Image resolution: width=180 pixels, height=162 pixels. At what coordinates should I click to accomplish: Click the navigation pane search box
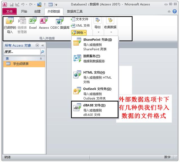(22, 52)
